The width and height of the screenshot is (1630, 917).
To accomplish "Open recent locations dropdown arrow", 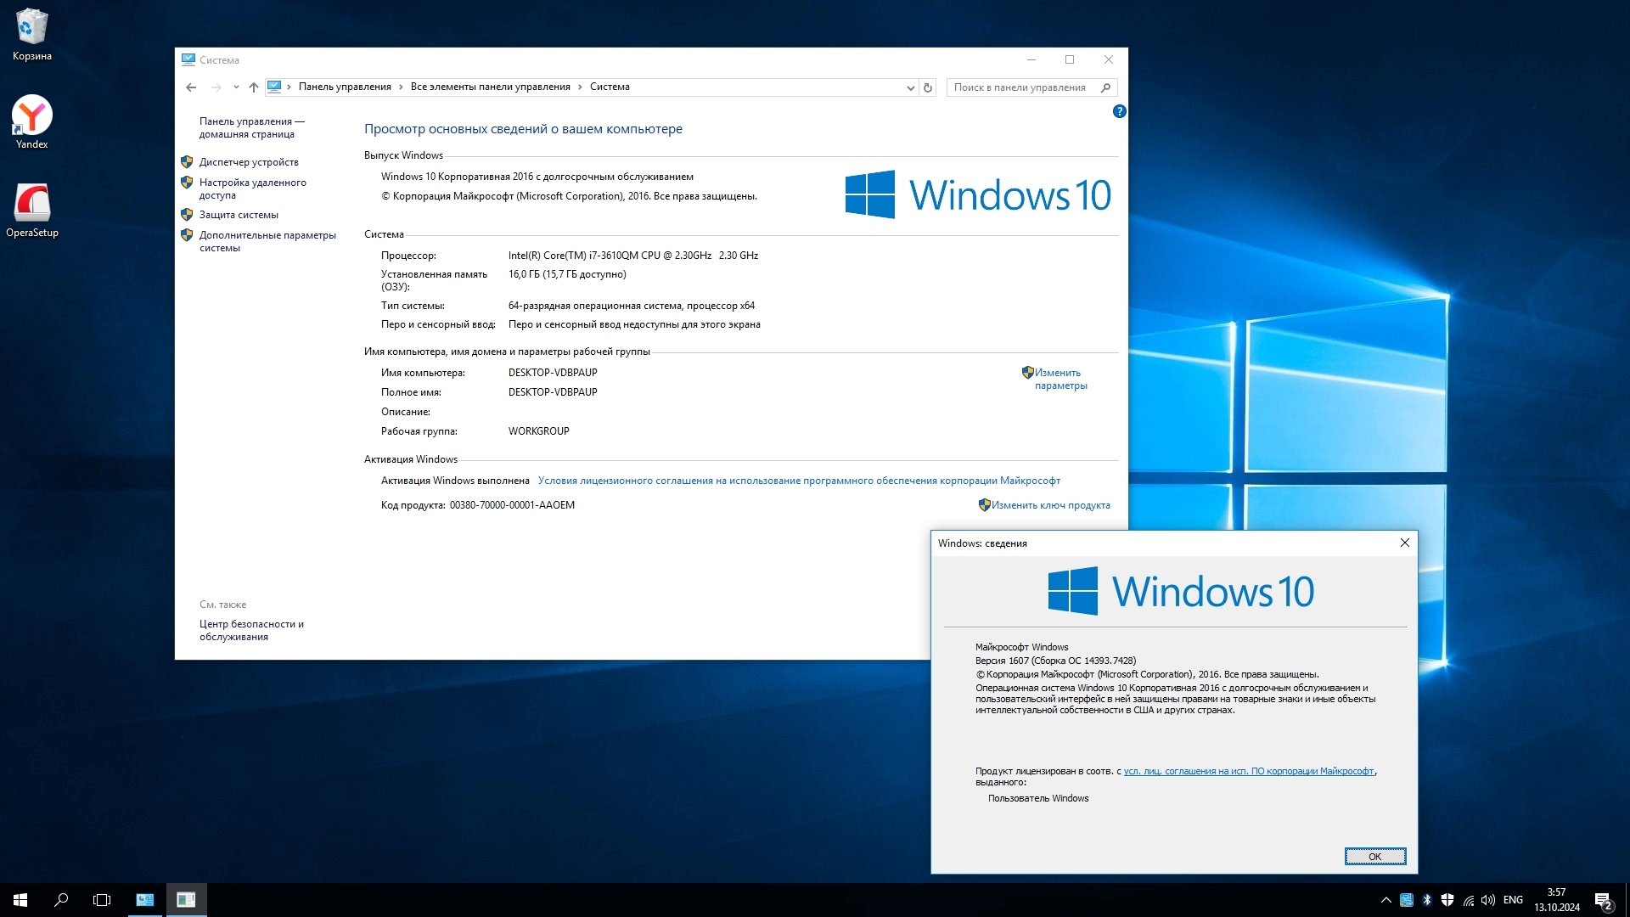I will [236, 87].
